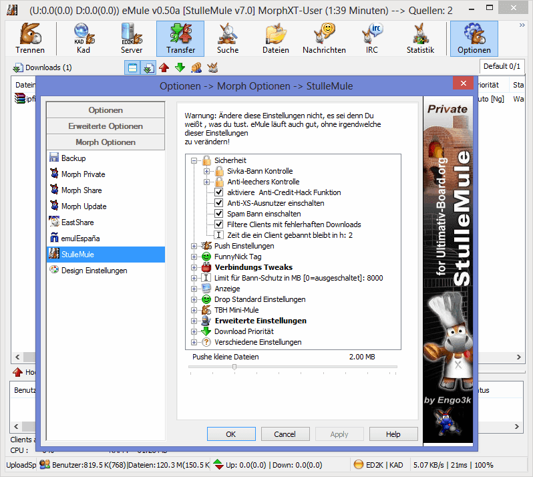Image resolution: width=533 pixels, height=477 pixels.
Task: Click the Downloads (1) label
Action: [48, 67]
